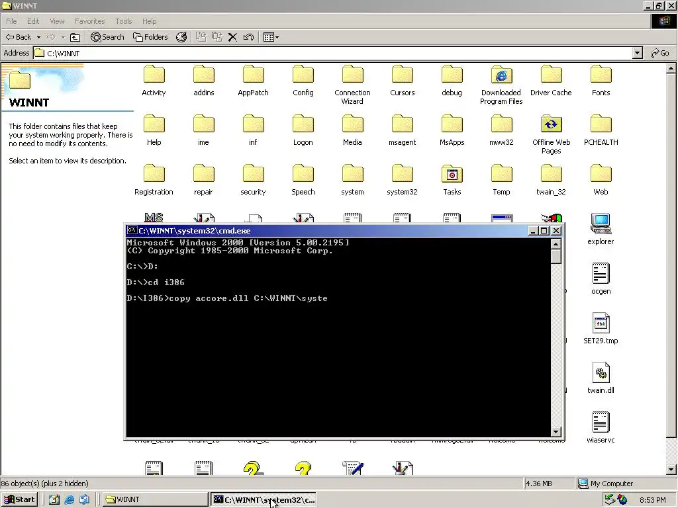
Task: Click the Undo toolbar icon
Action: (248, 37)
